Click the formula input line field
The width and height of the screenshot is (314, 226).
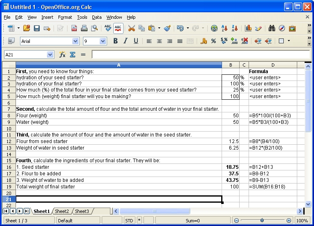click(x=200, y=54)
